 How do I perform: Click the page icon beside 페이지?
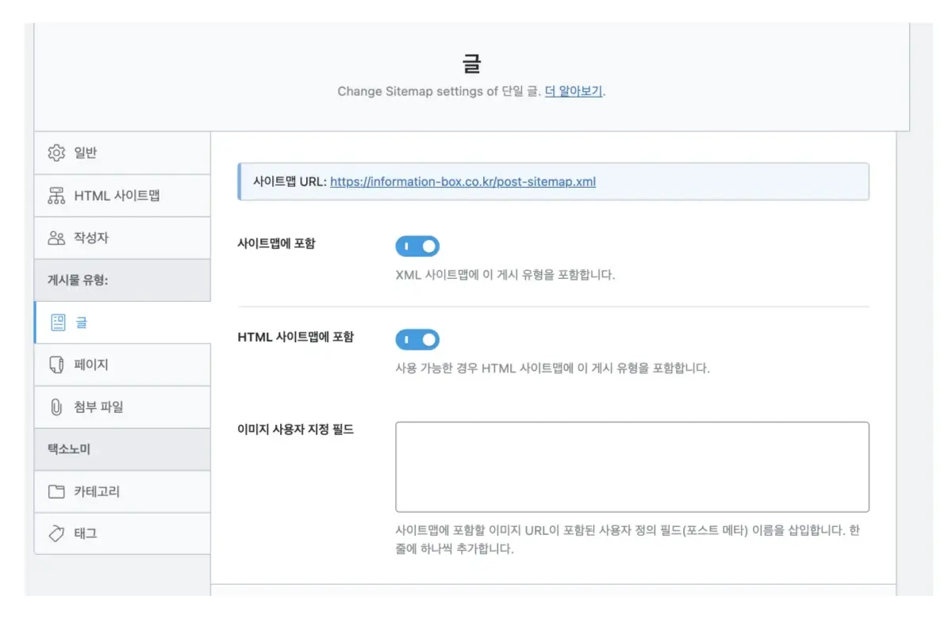point(56,364)
